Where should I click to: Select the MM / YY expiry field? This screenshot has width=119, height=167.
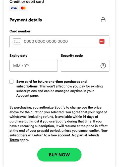pyautogui.click(x=34, y=66)
